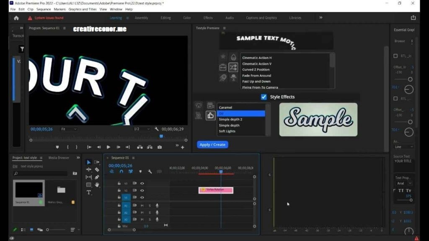Open the Line alignment dropdown

tap(403, 147)
